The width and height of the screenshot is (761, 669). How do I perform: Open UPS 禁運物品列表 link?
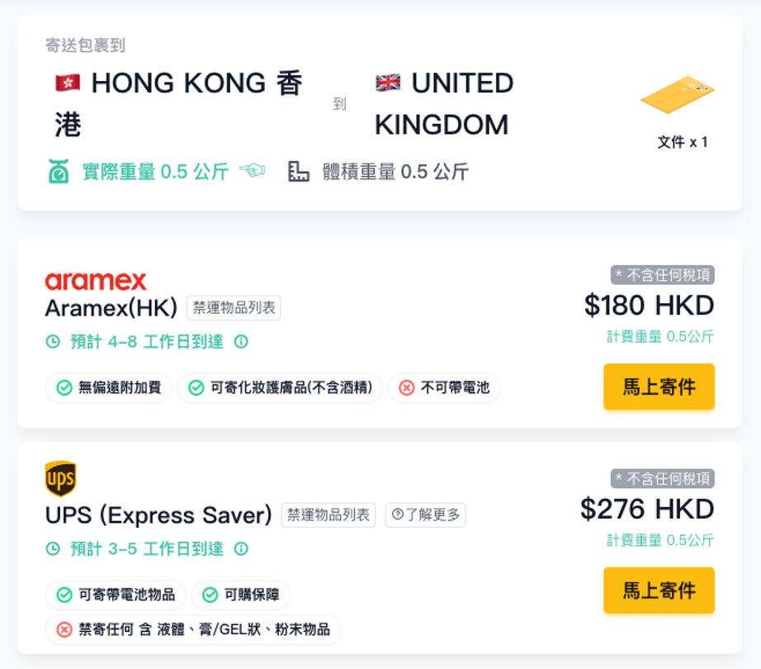point(329,515)
